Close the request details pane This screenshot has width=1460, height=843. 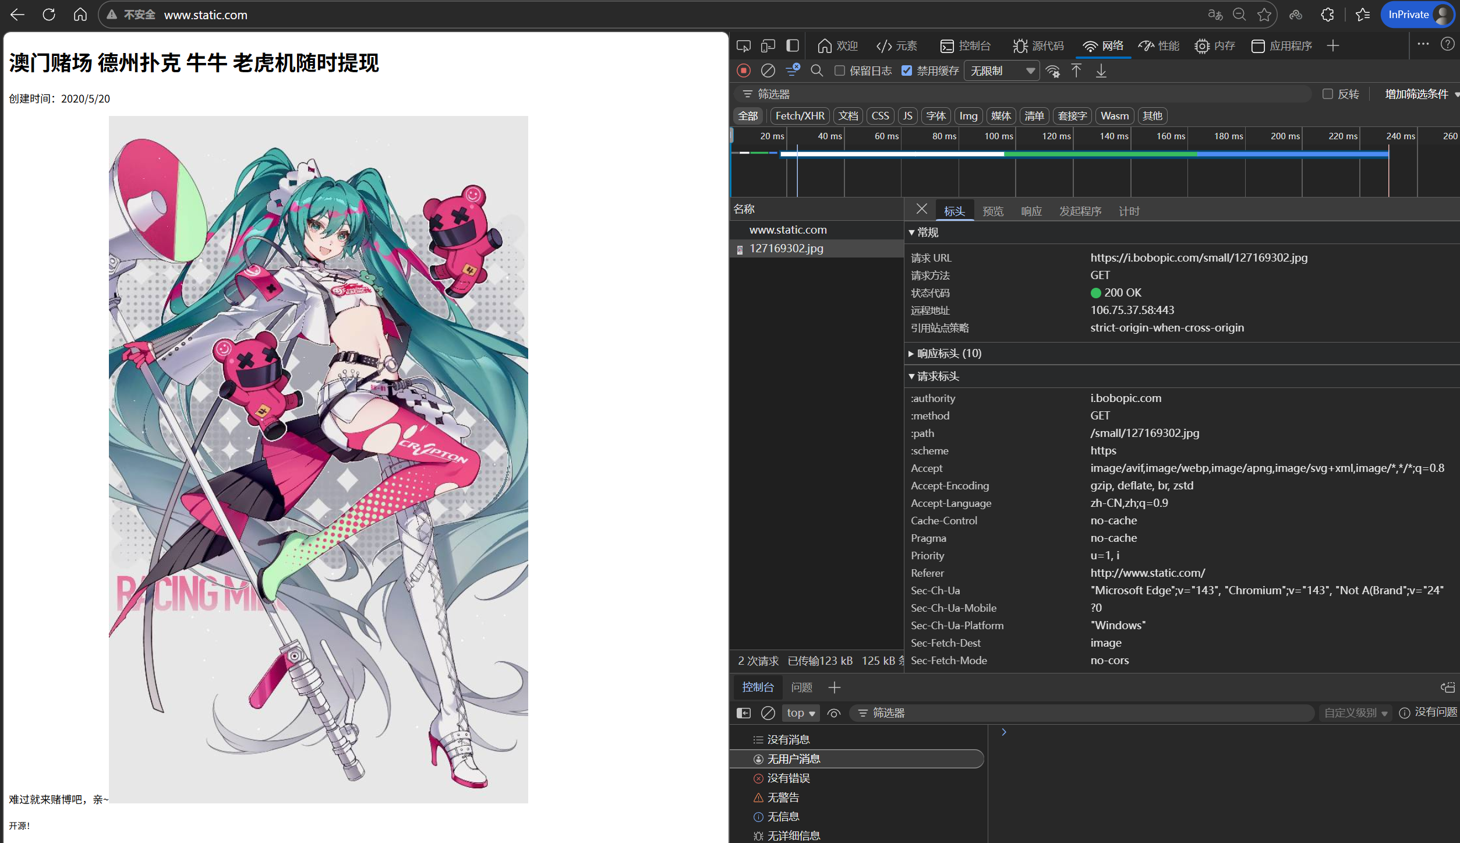tap(921, 209)
